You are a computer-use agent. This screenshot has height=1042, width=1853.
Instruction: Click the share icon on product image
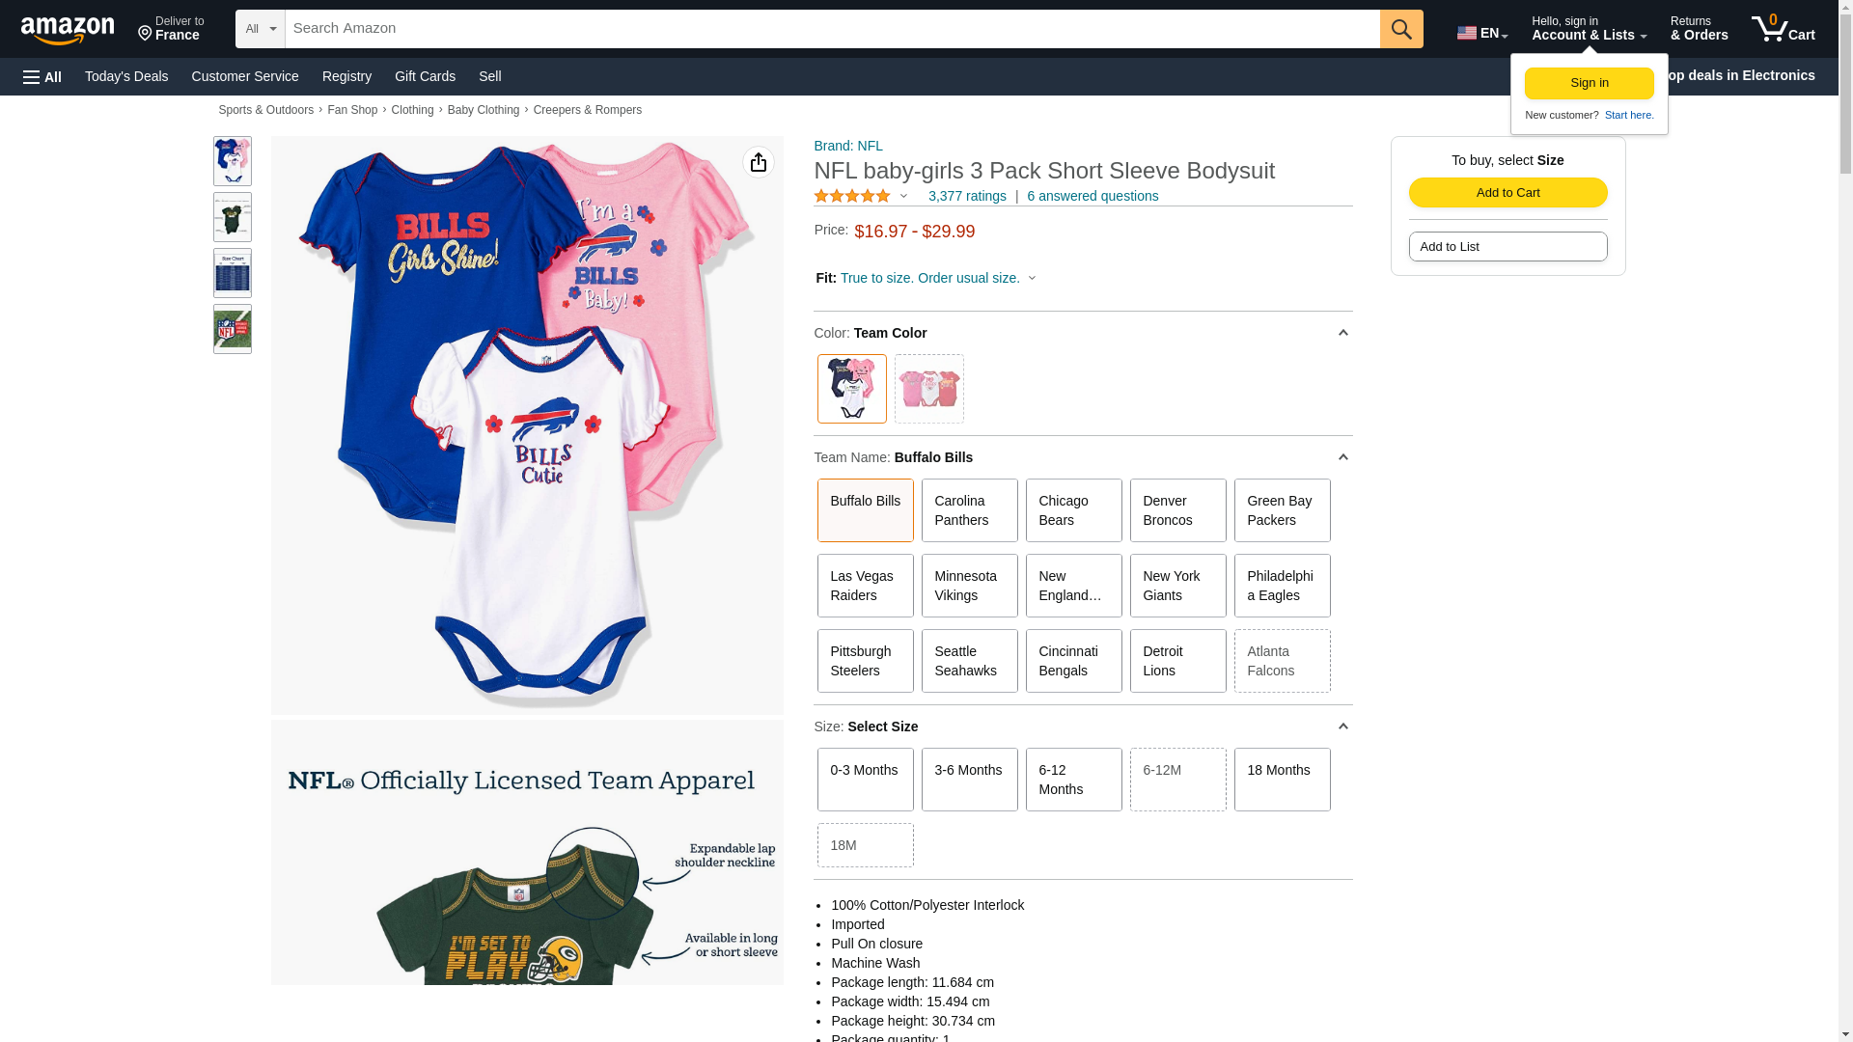click(759, 162)
